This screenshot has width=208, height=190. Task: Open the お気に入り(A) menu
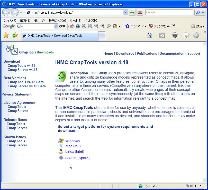click(57, 21)
